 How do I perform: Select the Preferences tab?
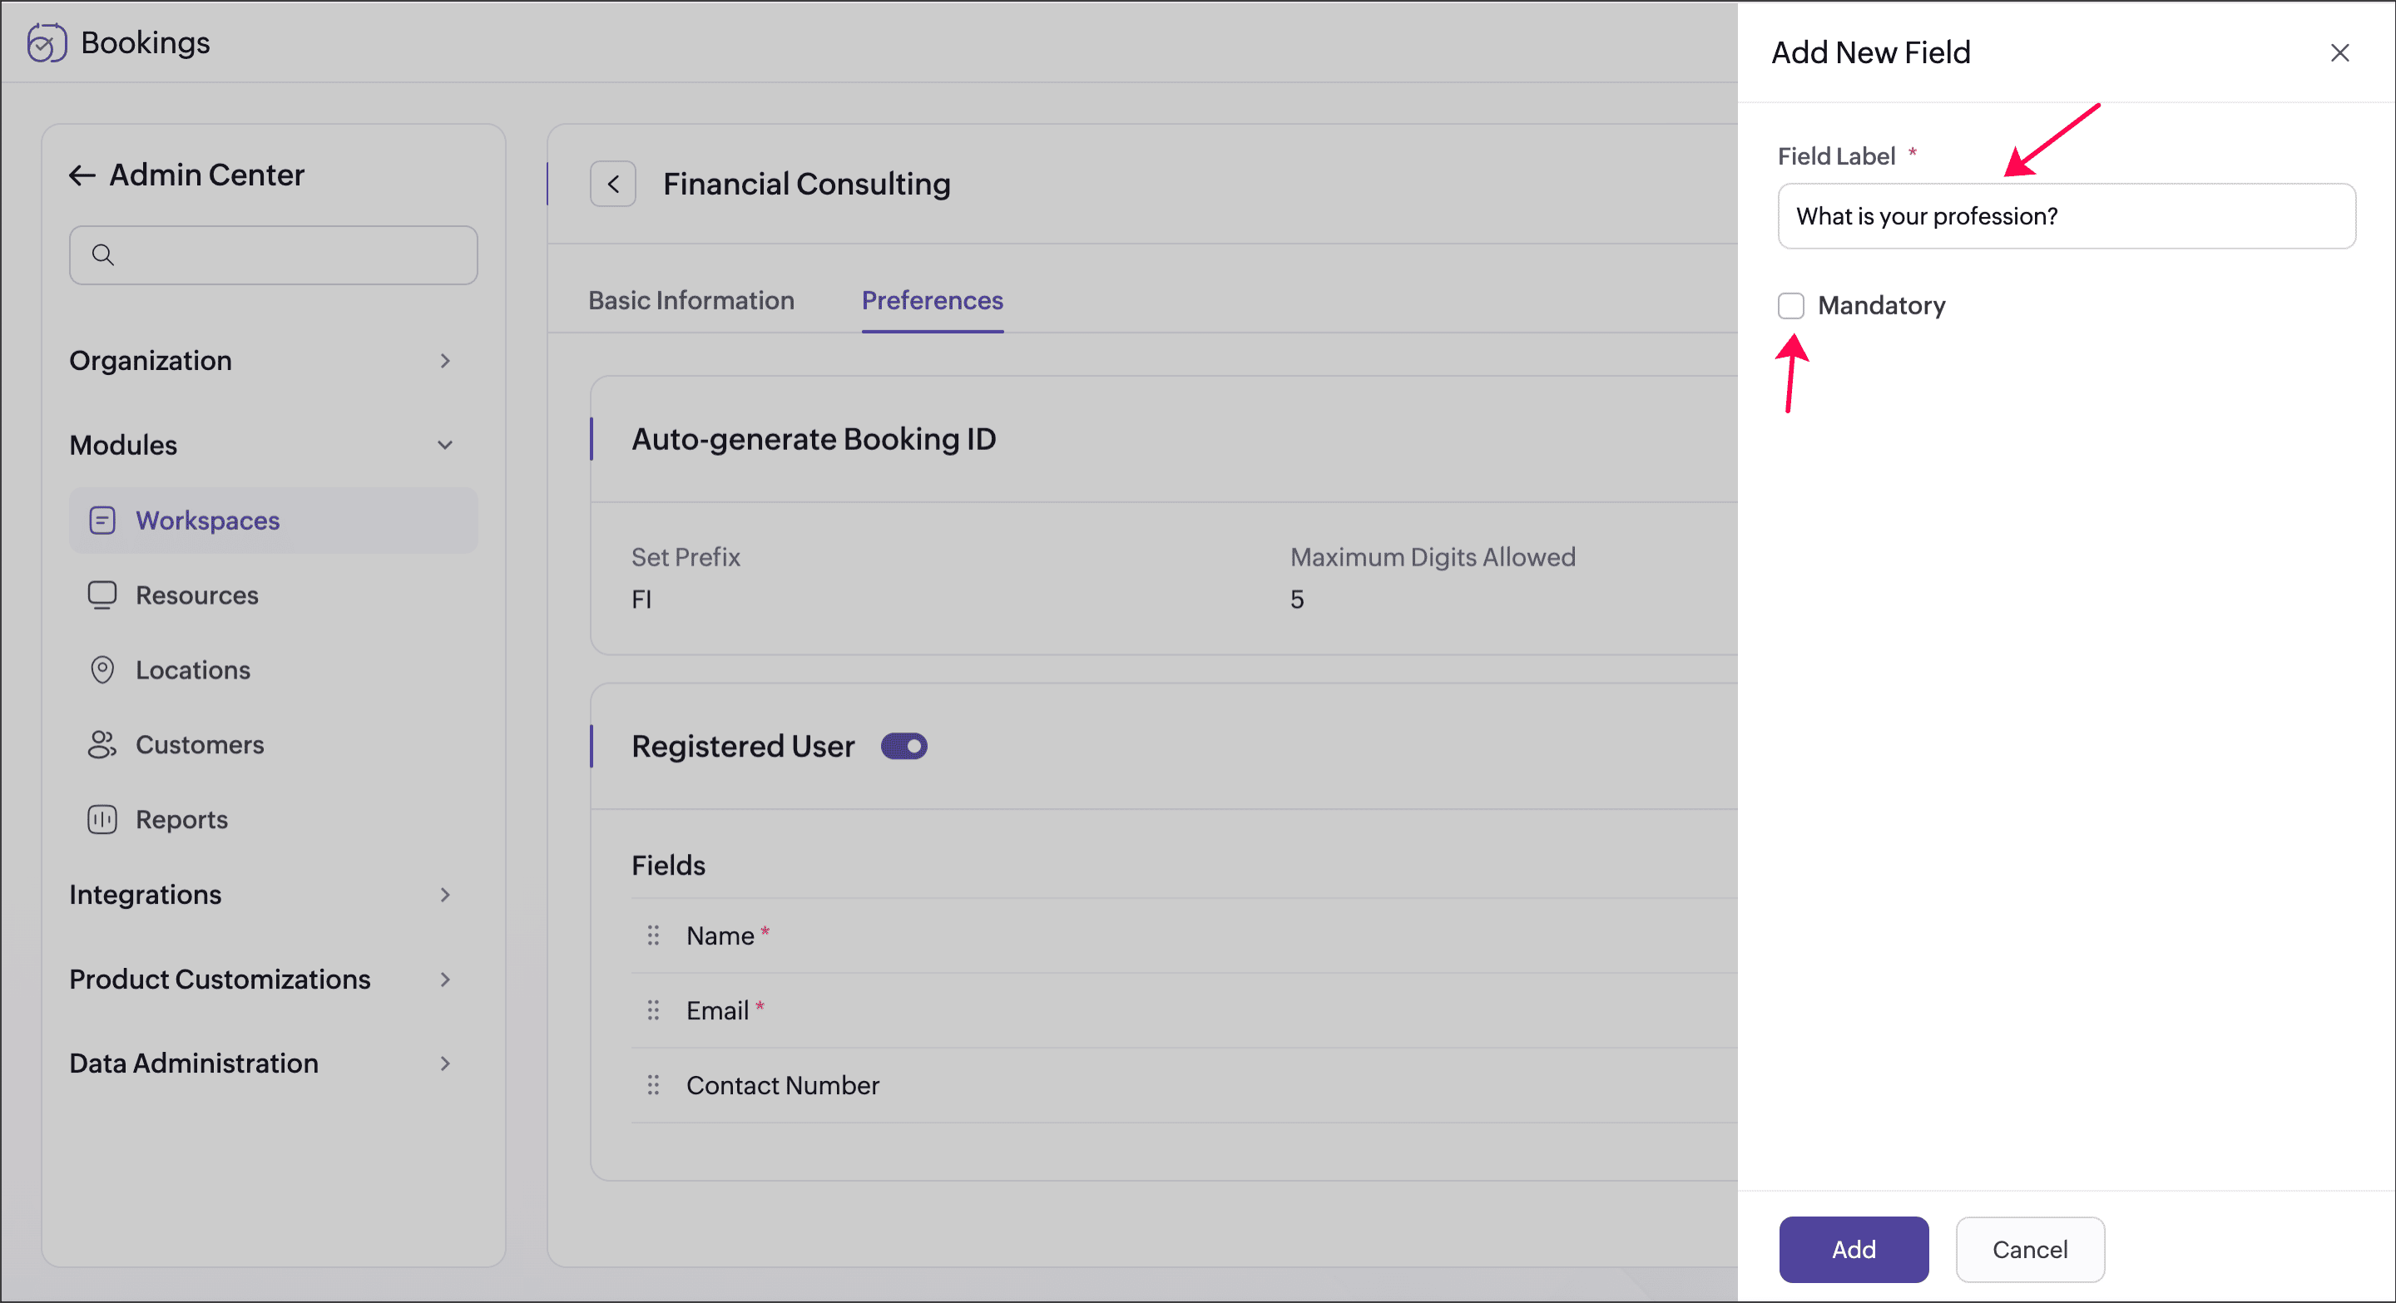click(932, 300)
